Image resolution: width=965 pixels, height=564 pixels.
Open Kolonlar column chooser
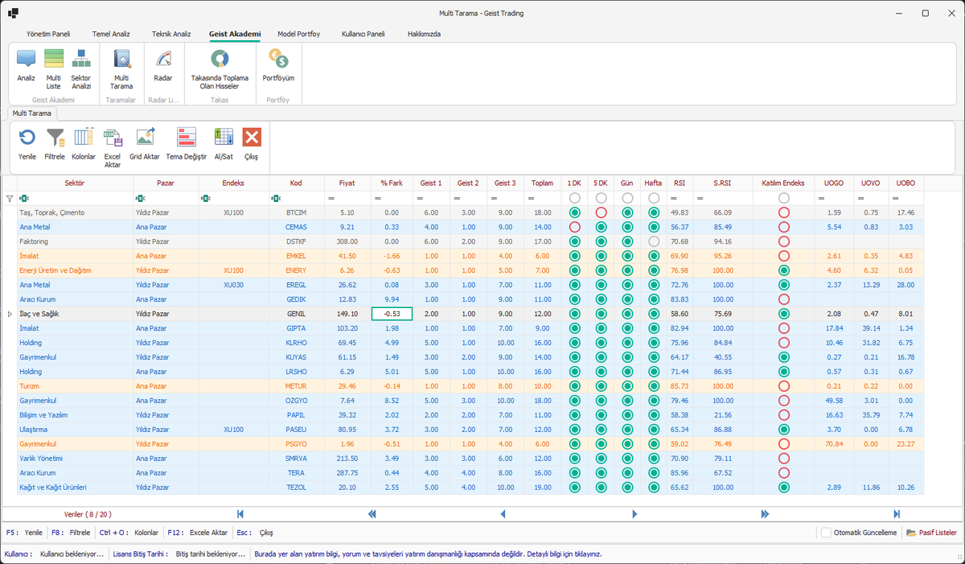click(x=84, y=143)
